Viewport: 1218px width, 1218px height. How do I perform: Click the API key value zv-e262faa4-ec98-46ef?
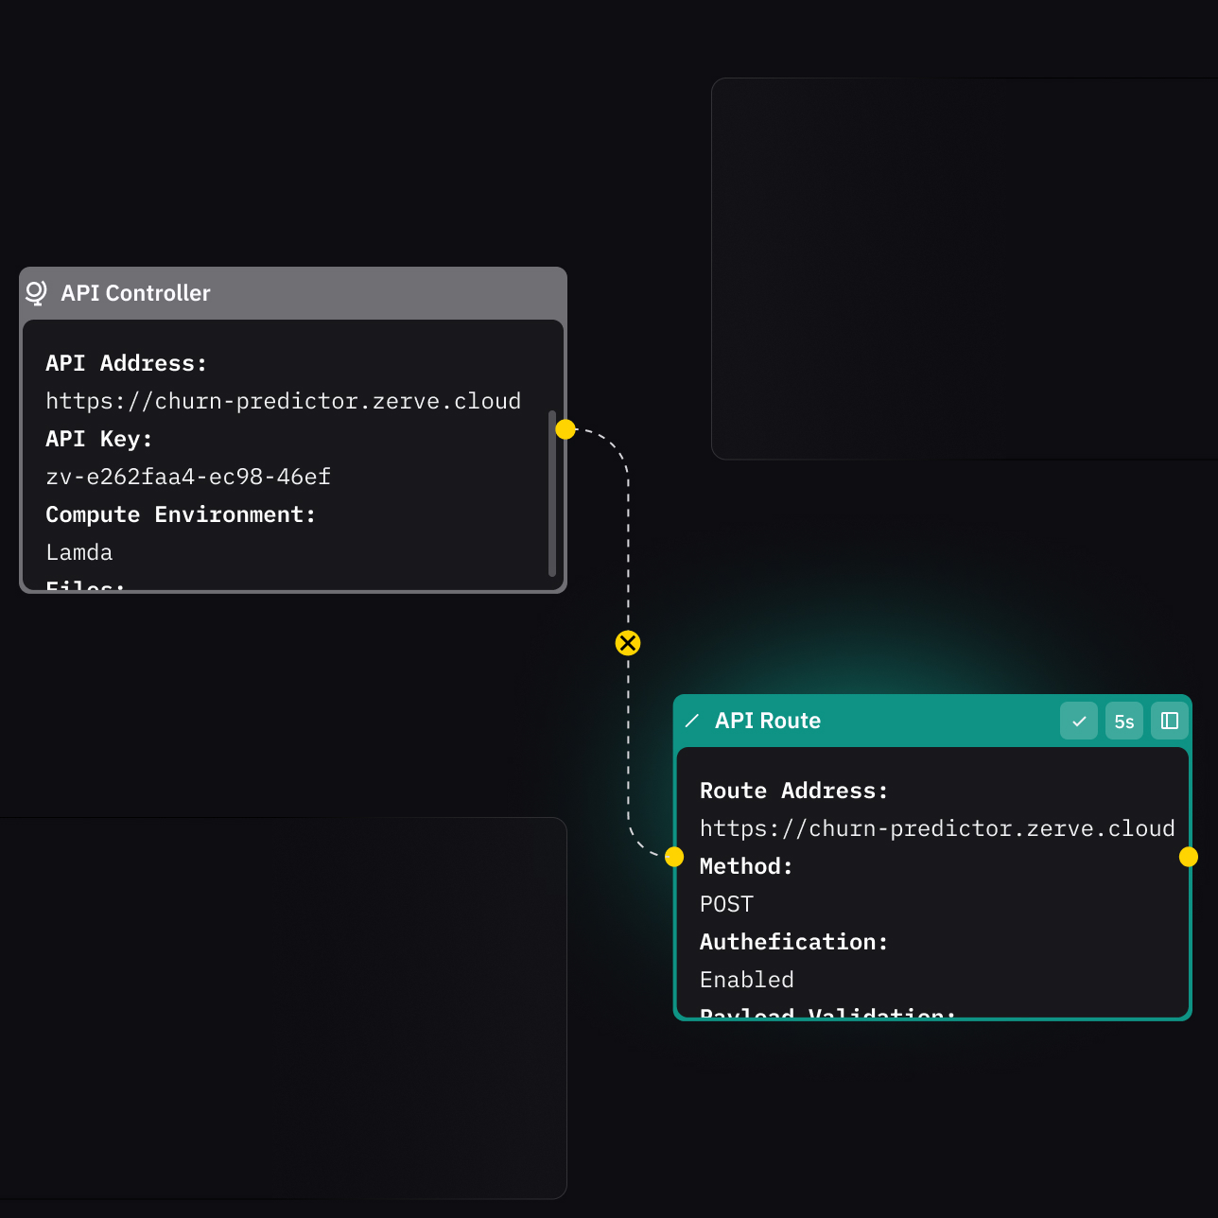[x=188, y=477]
